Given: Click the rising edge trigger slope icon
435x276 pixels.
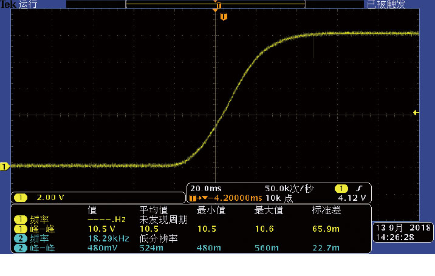Looking at the screenshot, I should tap(359, 189).
